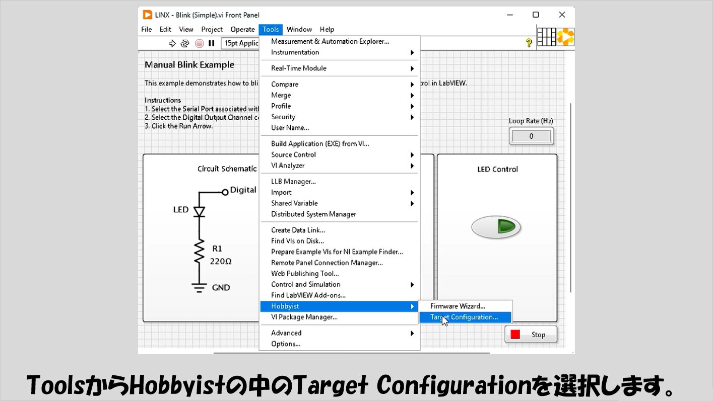
Task: Click the LabVIEW title bar icon
Action: 147,15
